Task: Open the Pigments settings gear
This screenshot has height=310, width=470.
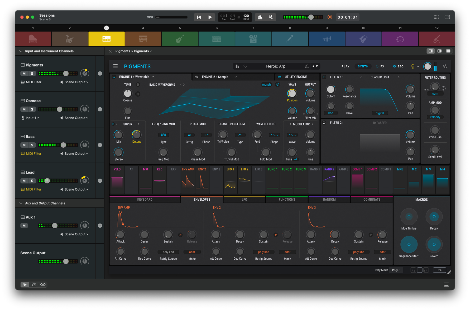Action: [445, 66]
